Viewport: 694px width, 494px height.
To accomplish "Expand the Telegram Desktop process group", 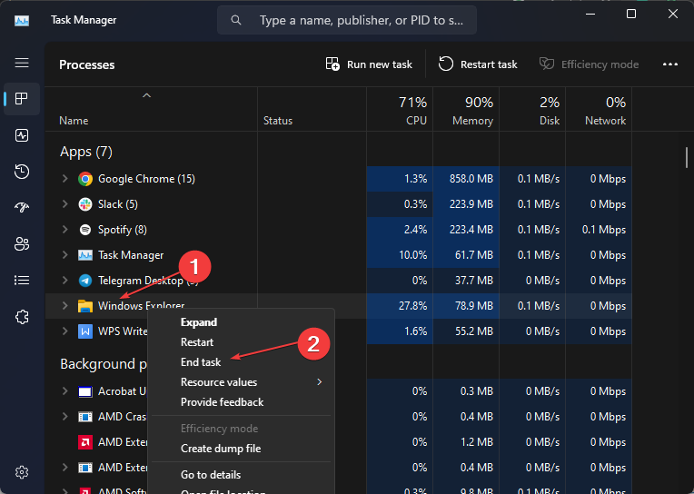I will (x=65, y=280).
